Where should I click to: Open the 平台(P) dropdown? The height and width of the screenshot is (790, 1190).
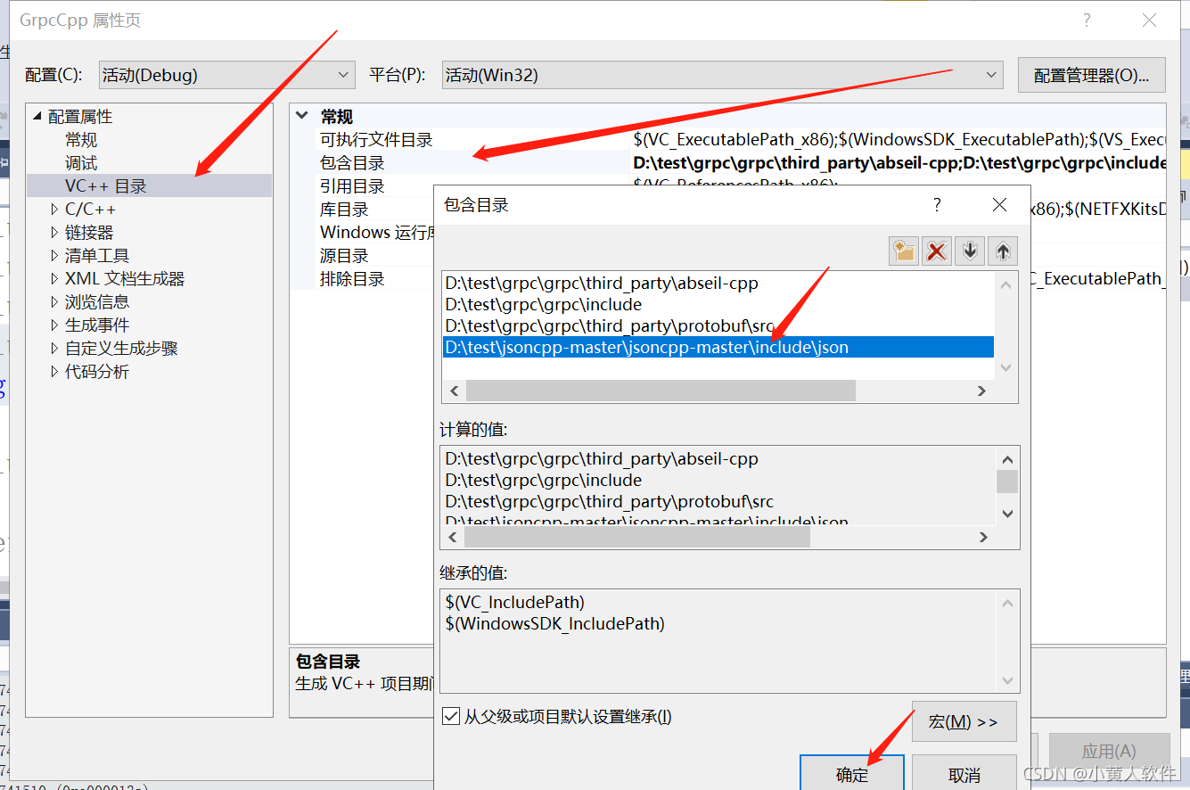tap(991, 75)
